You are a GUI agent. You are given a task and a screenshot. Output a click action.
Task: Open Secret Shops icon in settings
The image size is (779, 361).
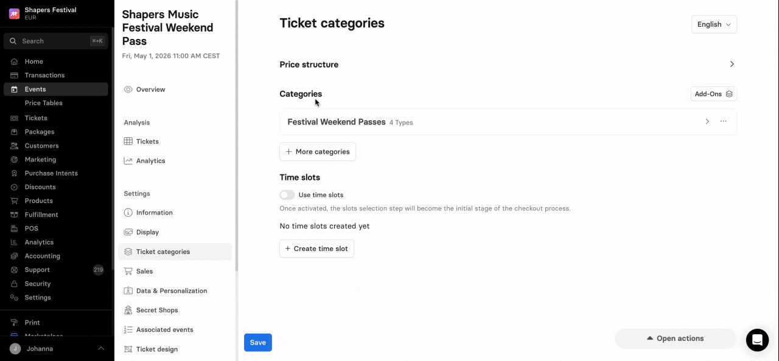128,310
